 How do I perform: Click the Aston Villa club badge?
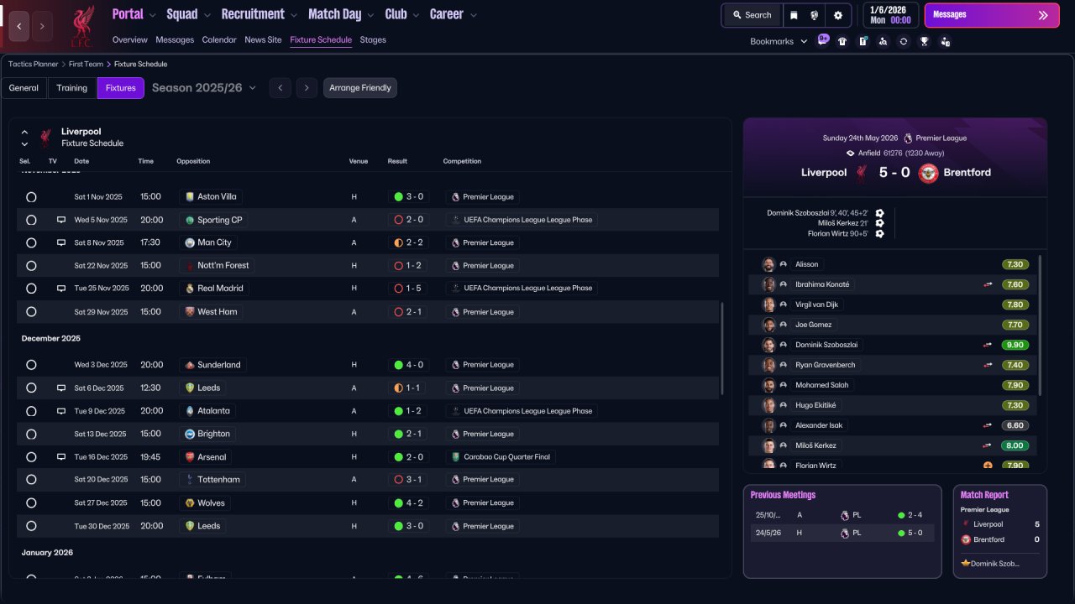click(190, 197)
